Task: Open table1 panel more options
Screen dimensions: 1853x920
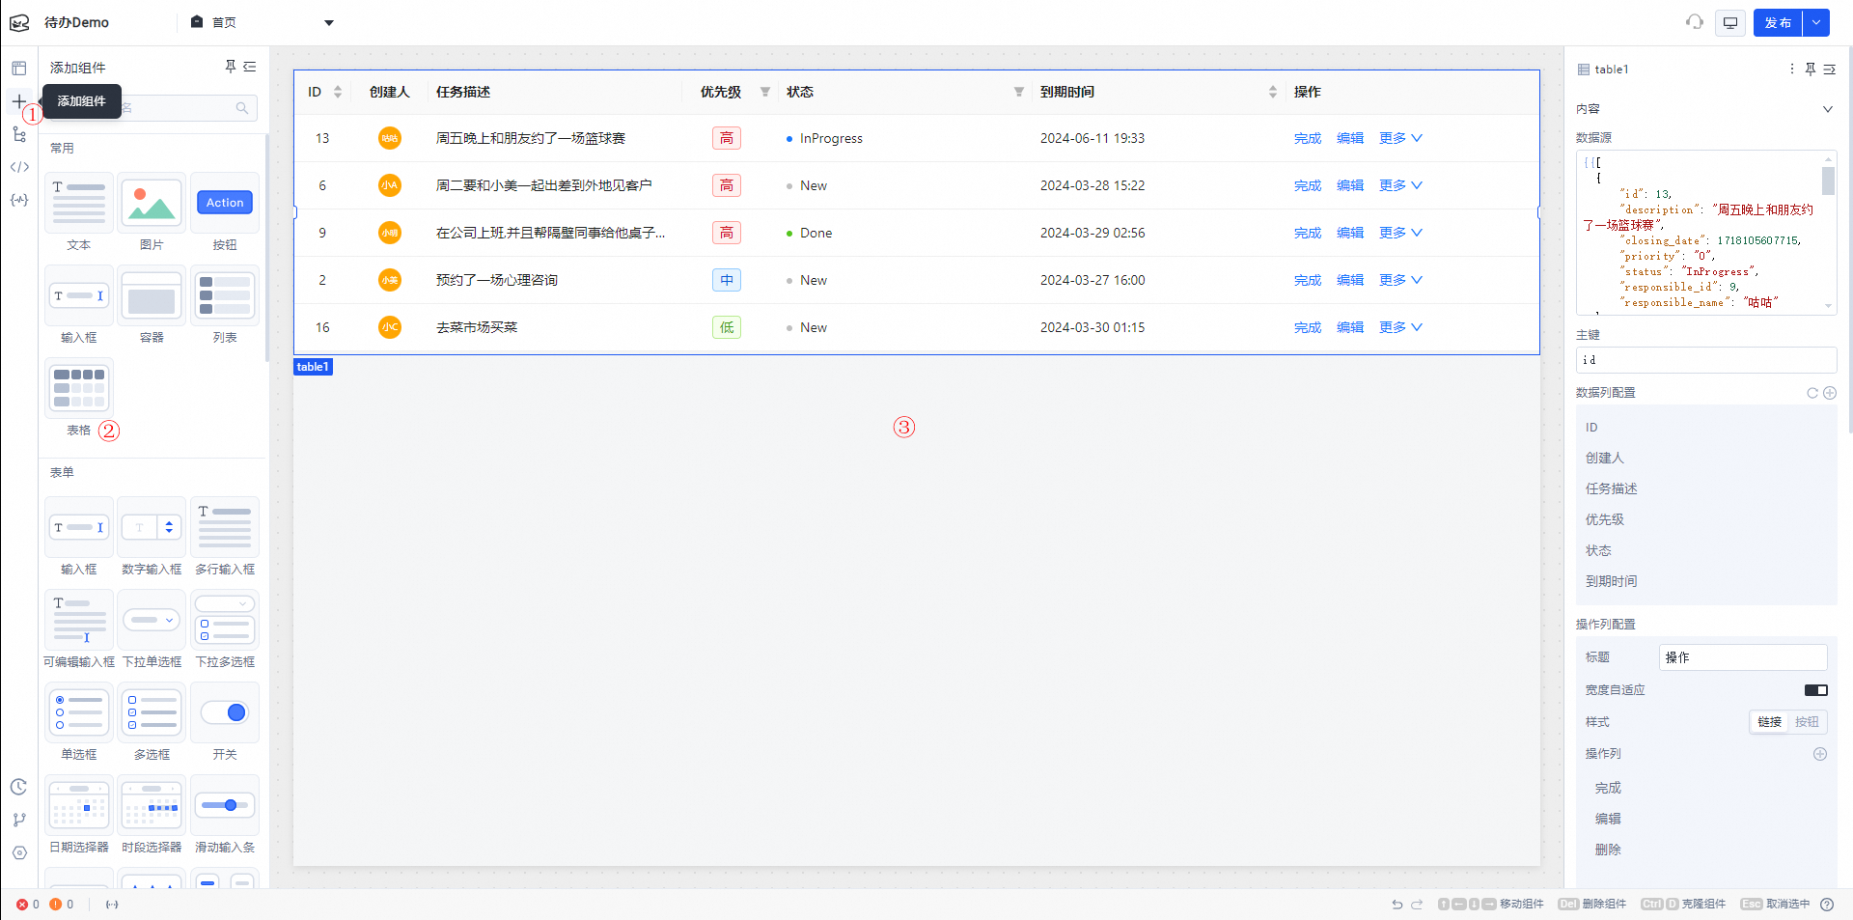Action: pyautogui.click(x=1792, y=69)
